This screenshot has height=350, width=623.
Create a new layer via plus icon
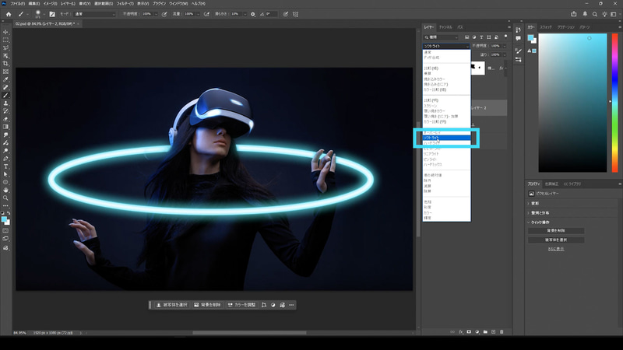pyautogui.click(x=491, y=331)
